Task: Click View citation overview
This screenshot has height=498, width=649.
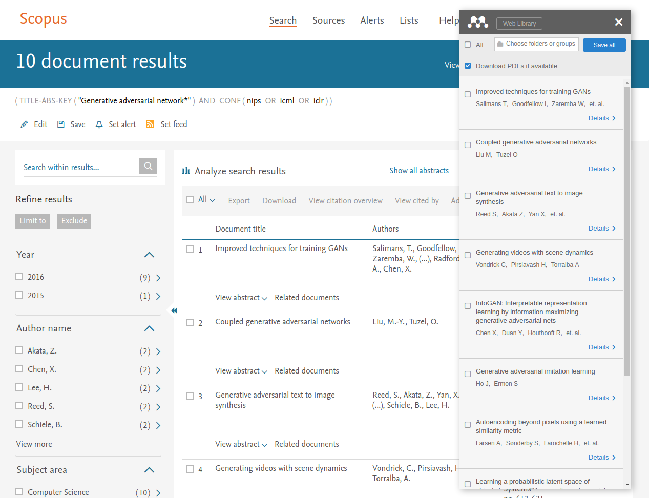Action: pos(345,201)
